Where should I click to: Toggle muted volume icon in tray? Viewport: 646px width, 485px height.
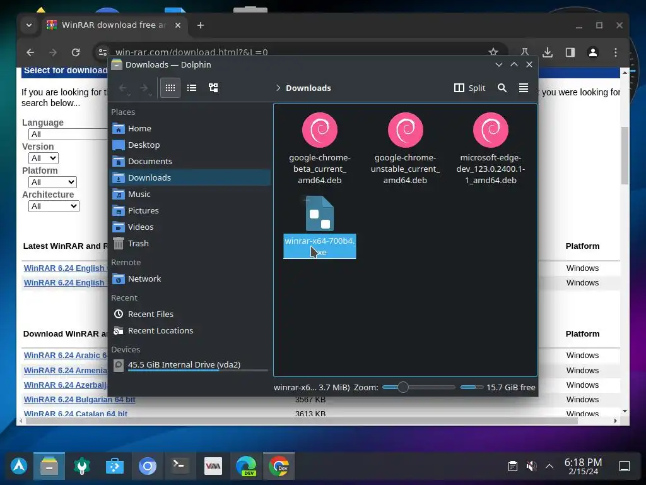pyautogui.click(x=531, y=466)
